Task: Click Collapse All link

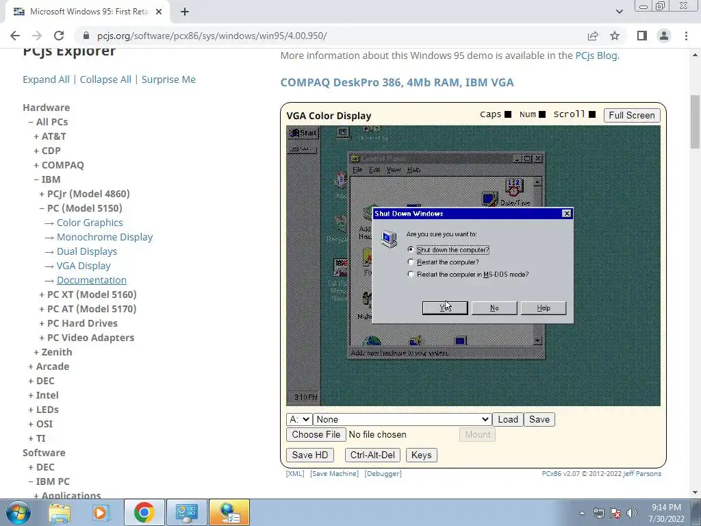Action: pos(105,79)
